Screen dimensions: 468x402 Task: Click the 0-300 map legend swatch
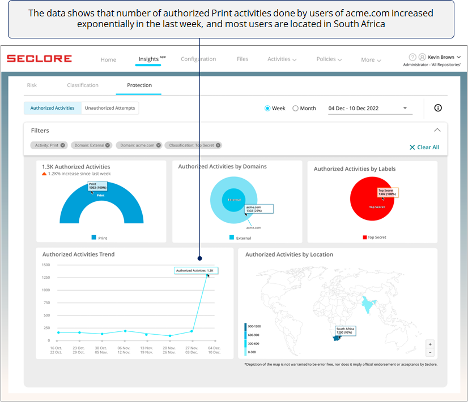(x=246, y=352)
